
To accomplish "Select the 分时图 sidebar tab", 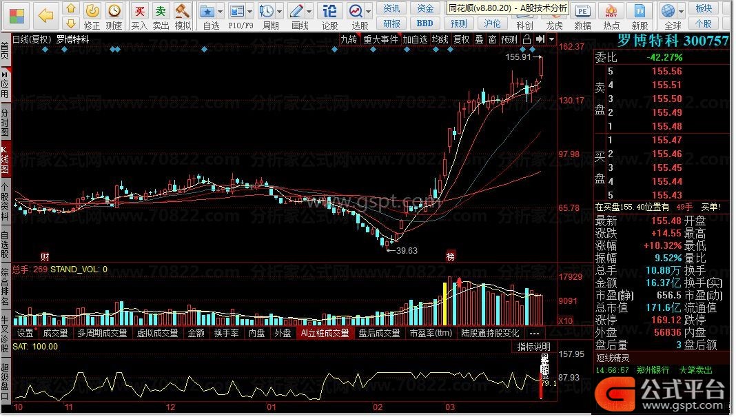I will coord(5,123).
